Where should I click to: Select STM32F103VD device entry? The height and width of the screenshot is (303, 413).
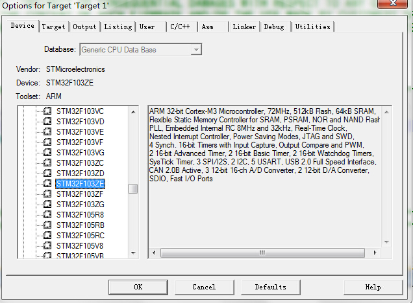click(x=80, y=121)
